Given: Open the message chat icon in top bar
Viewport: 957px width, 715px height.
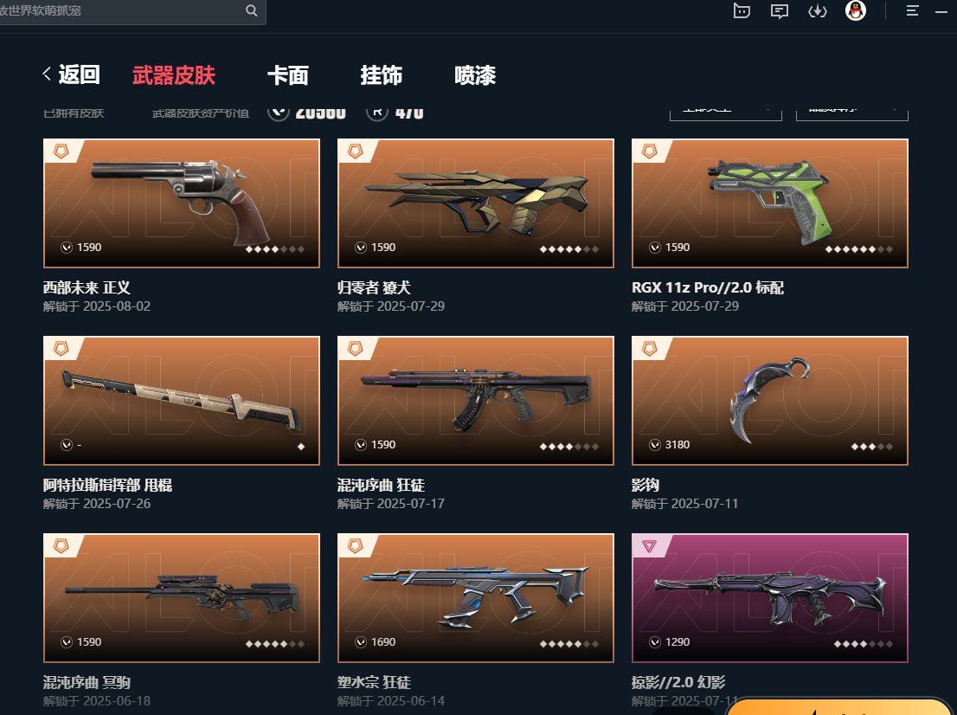Looking at the screenshot, I should coord(780,11).
